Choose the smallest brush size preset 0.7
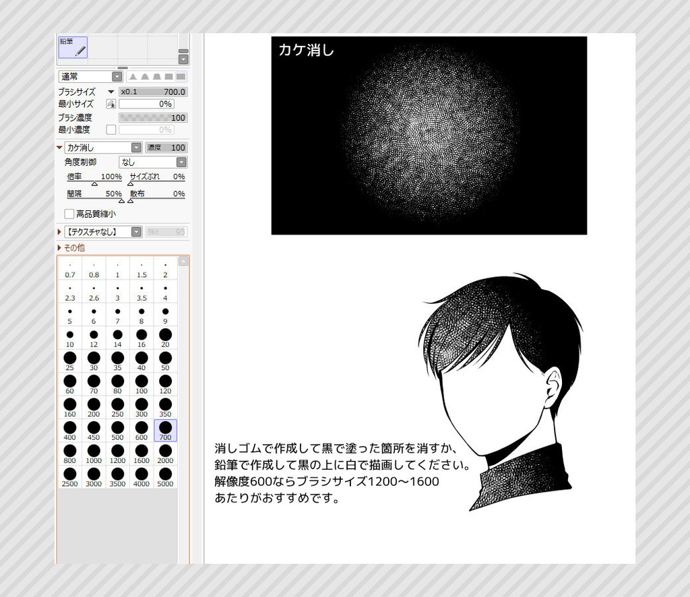 (69, 268)
